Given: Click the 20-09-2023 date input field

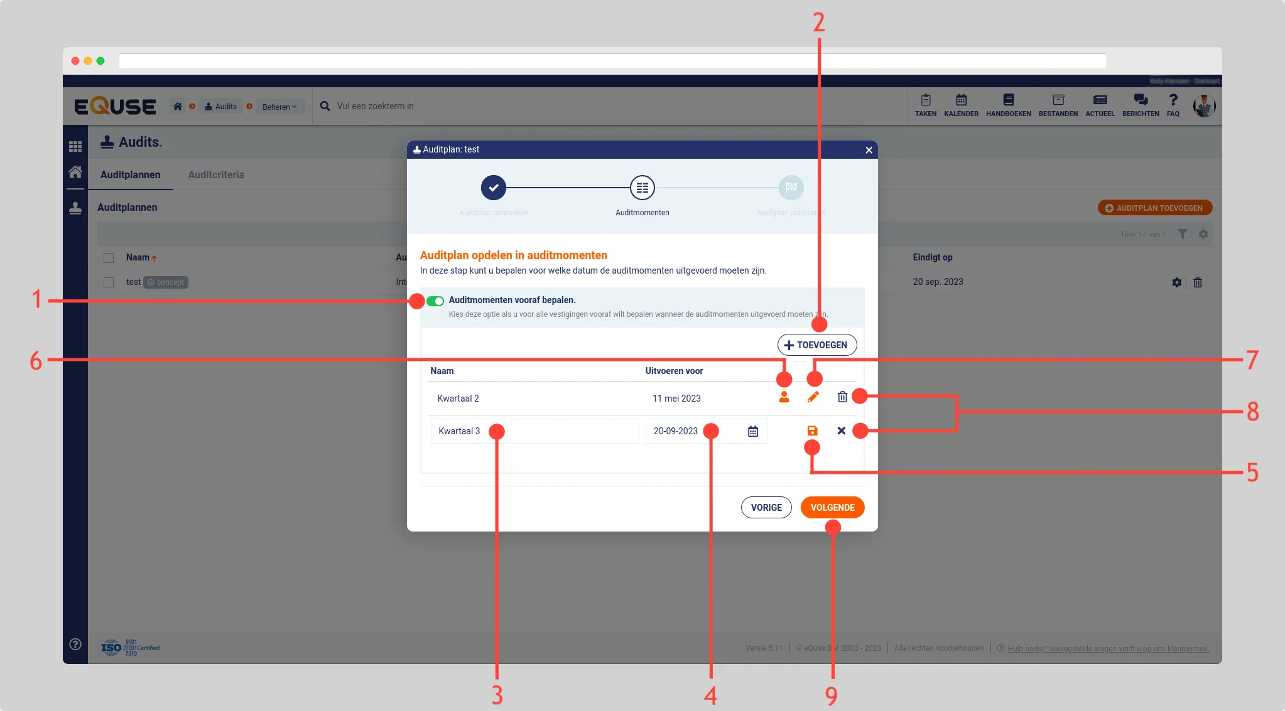Looking at the screenshot, I should click(706, 431).
